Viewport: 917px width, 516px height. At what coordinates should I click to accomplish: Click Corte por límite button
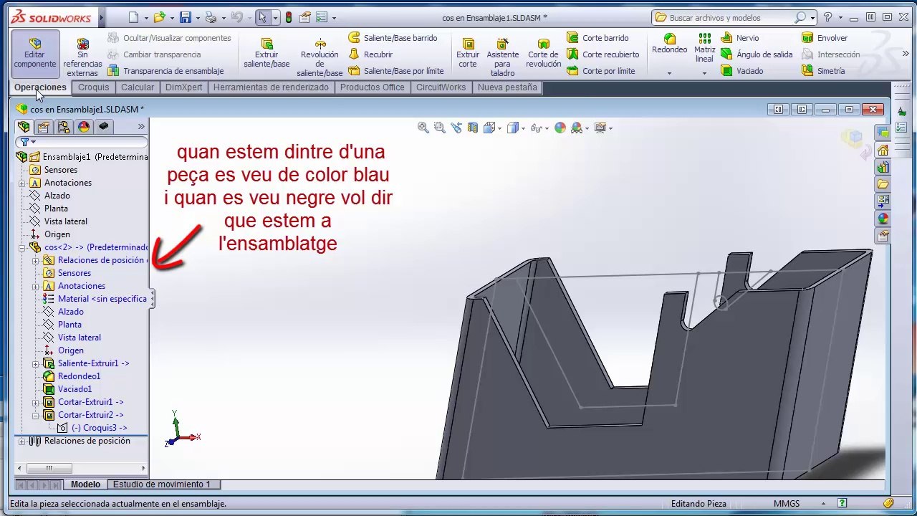pyautogui.click(x=601, y=71)
